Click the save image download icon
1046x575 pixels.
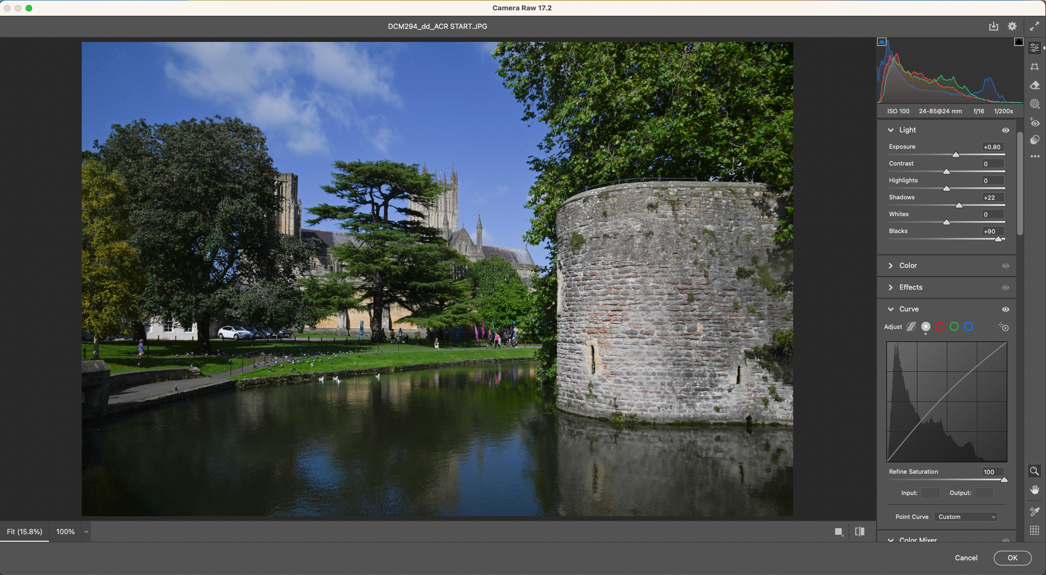click(994, 26)
